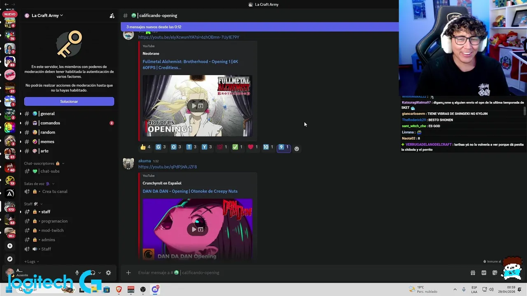Collapse Chat-suscriptores category
Viewport: 527px width, 296px height.
coord(44,164)
